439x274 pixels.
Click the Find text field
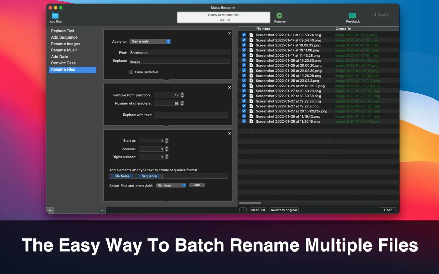click(x=180, y=53)
